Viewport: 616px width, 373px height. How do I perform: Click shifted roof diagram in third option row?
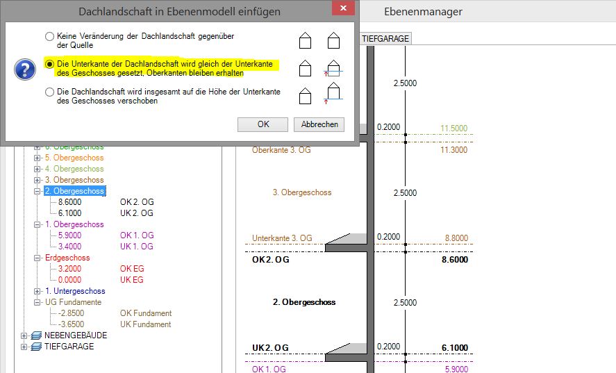(x=333, y=92)
